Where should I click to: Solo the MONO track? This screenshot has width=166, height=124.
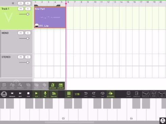[28, 33]
